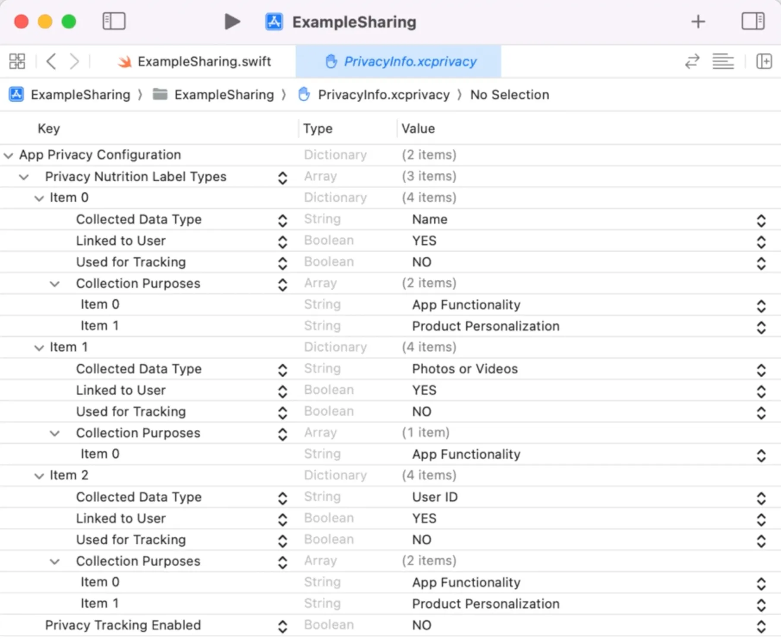Switch to ExampleSharing.swift tab
Screen dimensions: 781x639
(x=195, y=61)
